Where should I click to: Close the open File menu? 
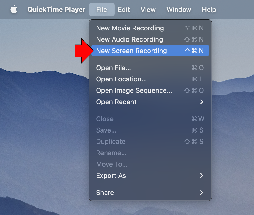coord(101,10)
